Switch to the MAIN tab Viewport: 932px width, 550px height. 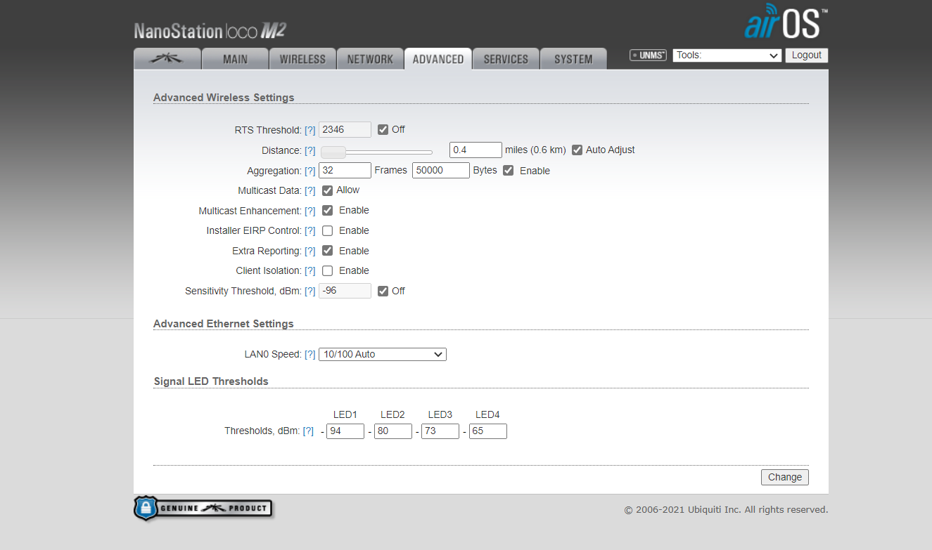[x=235, y=59]
